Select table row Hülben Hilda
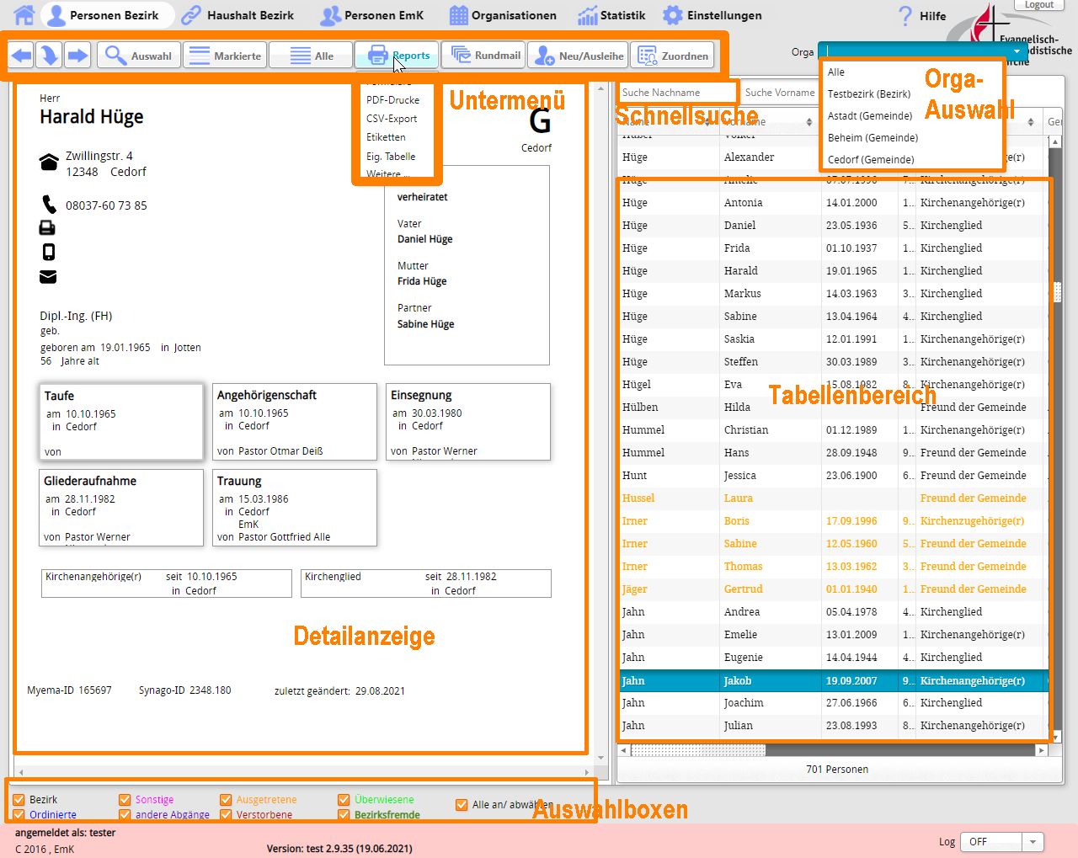Viewport: 1078px width, 858px height. 834,408
